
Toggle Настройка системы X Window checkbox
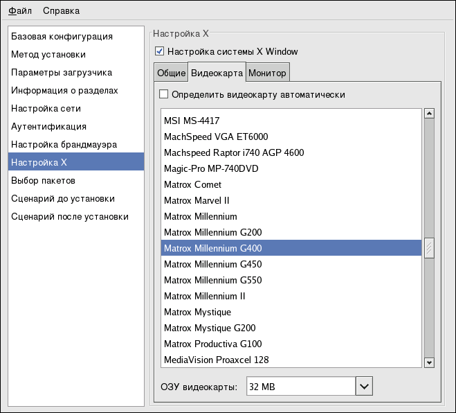(160, 51)
